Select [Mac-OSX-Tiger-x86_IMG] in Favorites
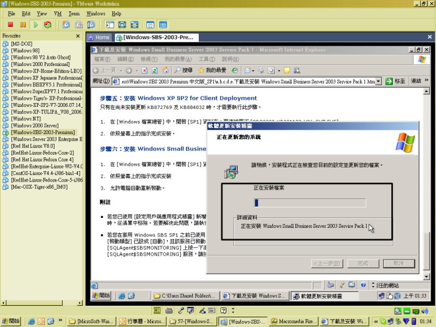The width and height of the screenshot is (436, 327). click(39, 187)
